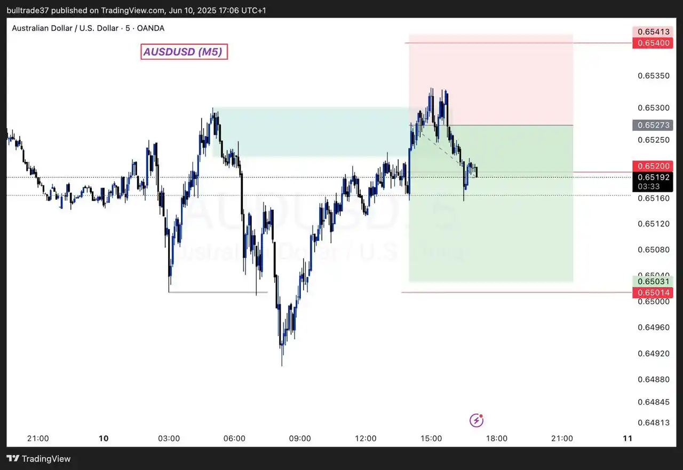The image size is (683, 470).
Task: Click the TradingView logo in the footer
Action: 38,459
